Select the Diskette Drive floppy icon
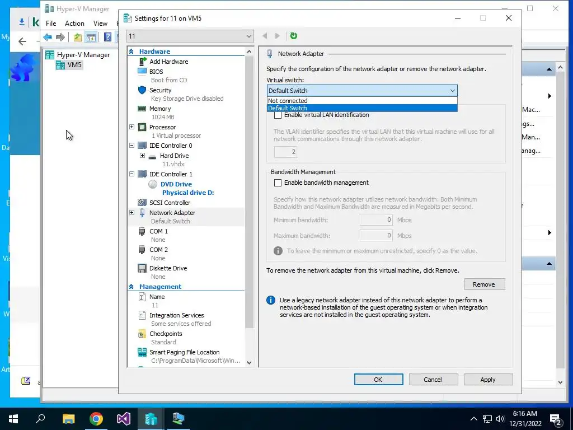 coord(142,268)
